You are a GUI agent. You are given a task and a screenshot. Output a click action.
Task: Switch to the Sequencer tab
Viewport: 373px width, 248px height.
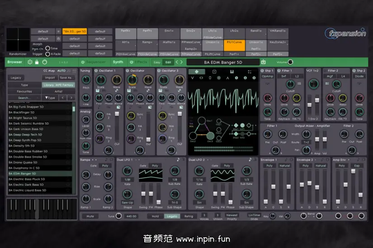click(96, 62)
